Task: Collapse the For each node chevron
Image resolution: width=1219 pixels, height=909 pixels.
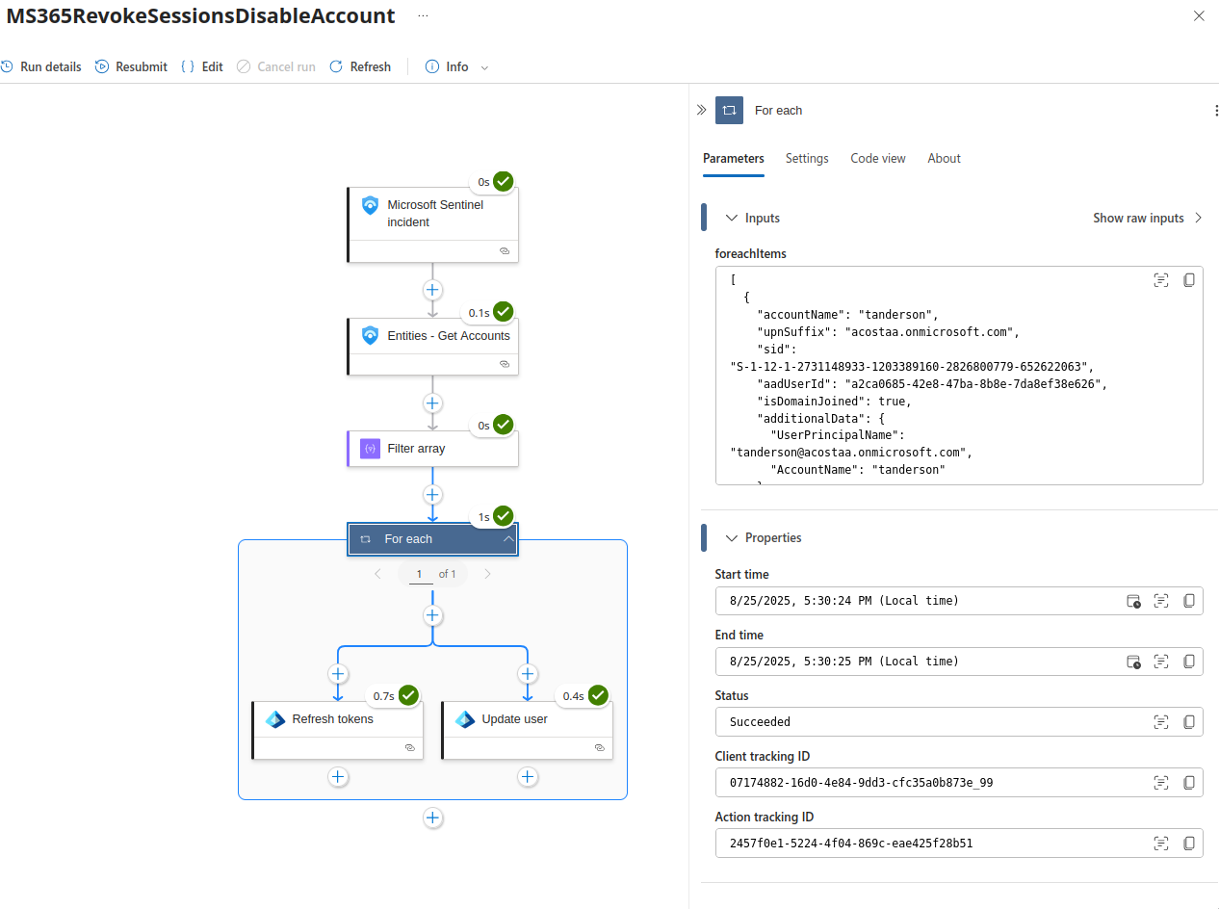Action: 507,539
